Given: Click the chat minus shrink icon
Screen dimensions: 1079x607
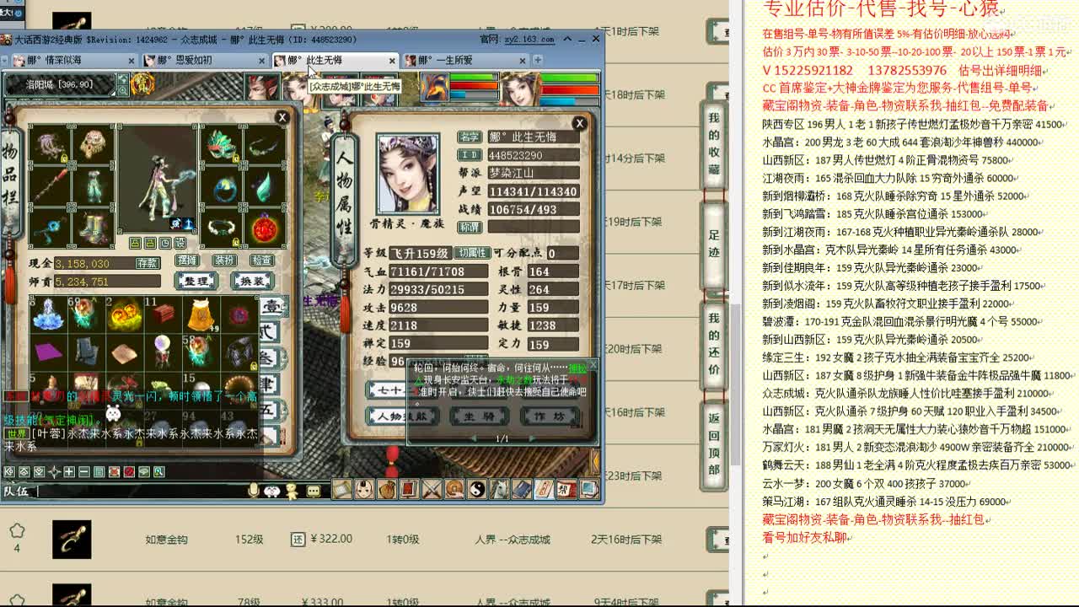Looking at the screenshot, I should 84,472.
